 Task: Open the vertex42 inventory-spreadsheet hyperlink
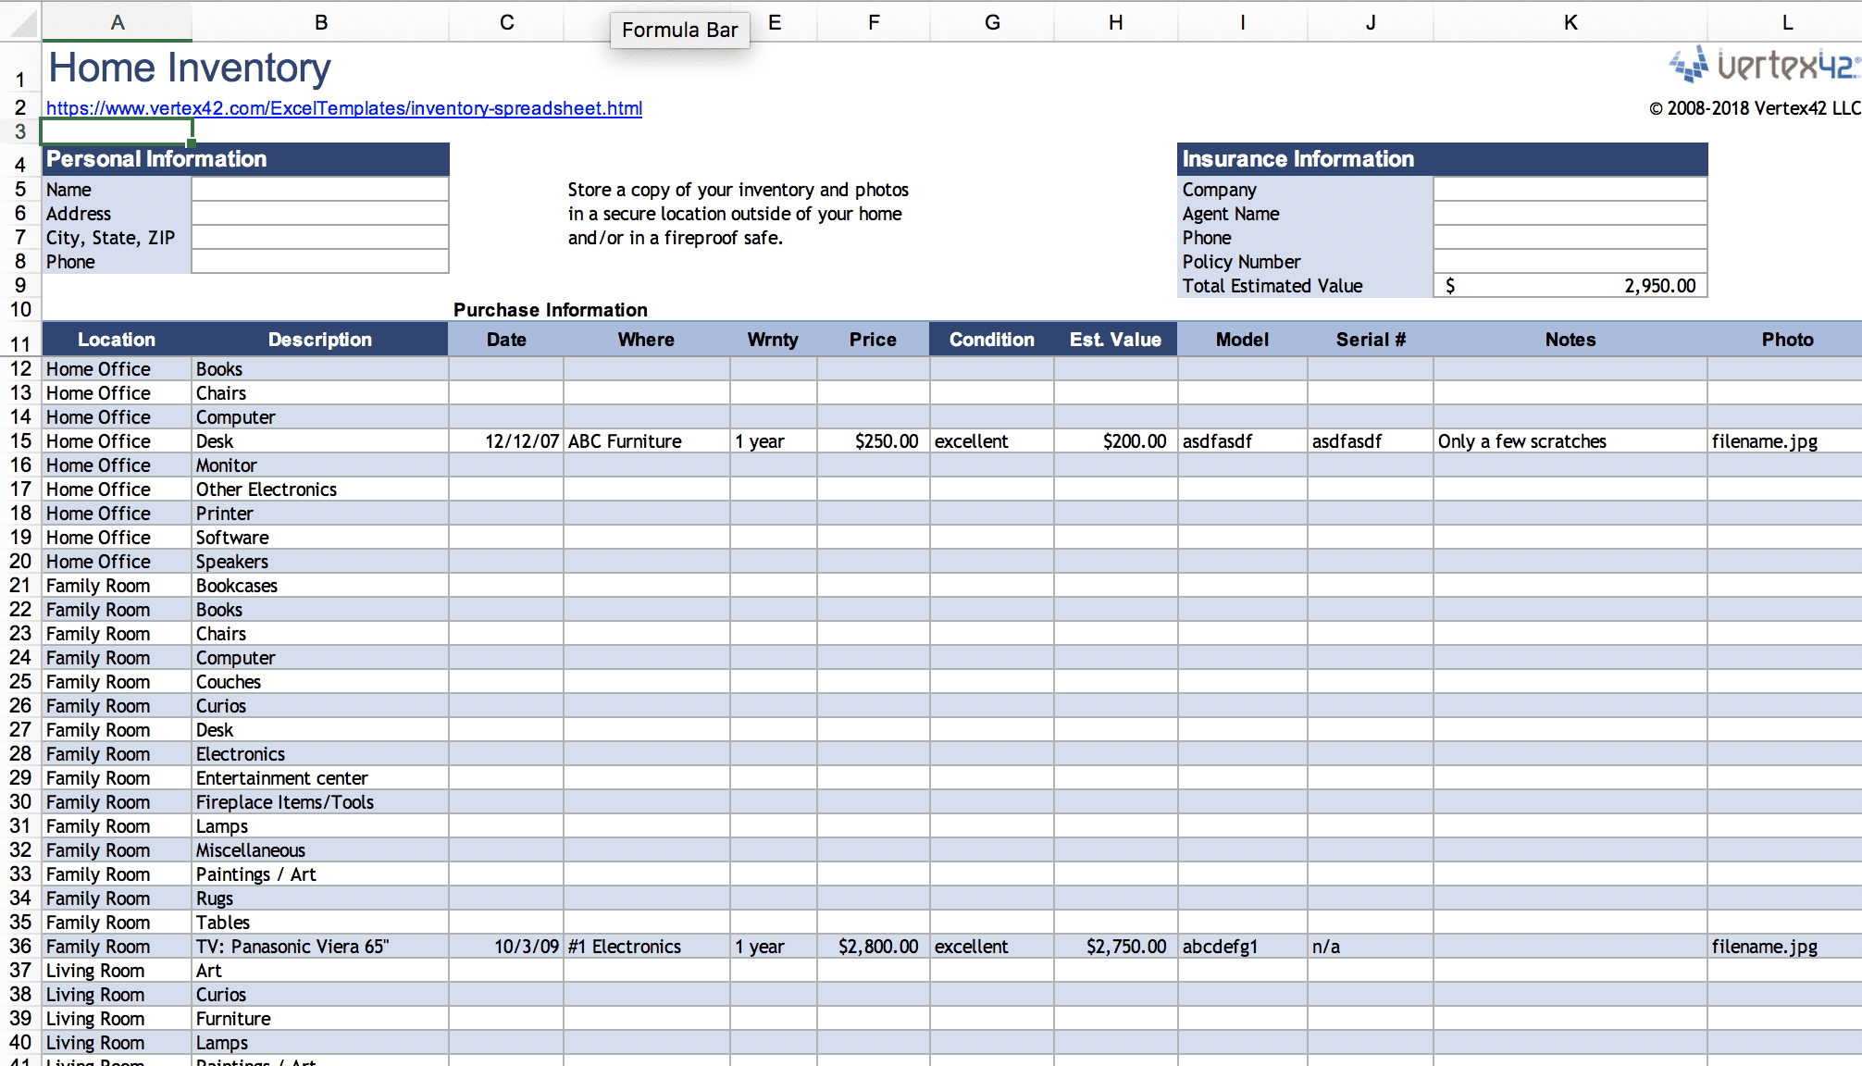pyautogui.click(x=343, y=108)
